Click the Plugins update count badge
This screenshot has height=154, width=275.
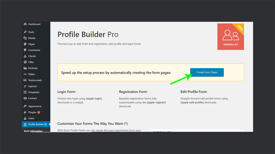tap(39, 112)
